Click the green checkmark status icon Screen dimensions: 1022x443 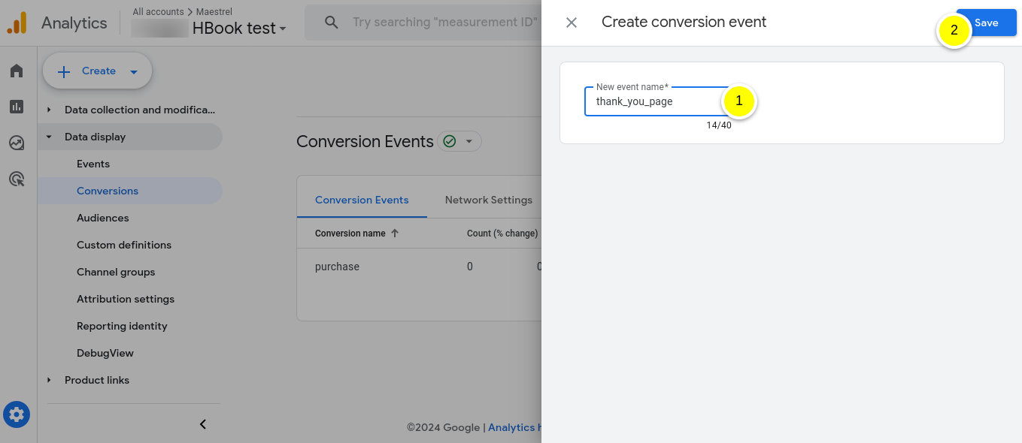click(449, 141)
